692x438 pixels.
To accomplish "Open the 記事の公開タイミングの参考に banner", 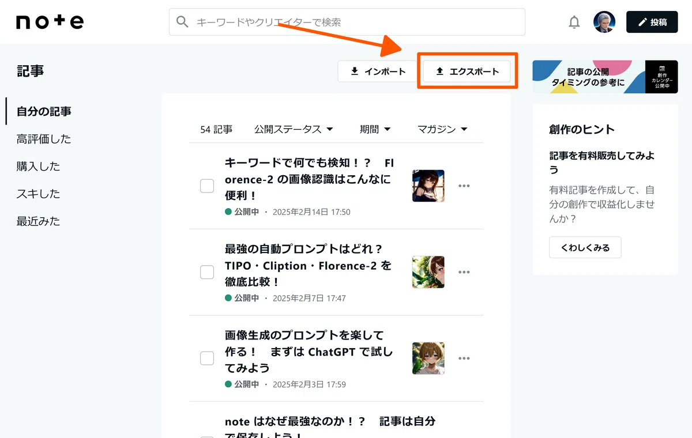I will pos(605,77).
